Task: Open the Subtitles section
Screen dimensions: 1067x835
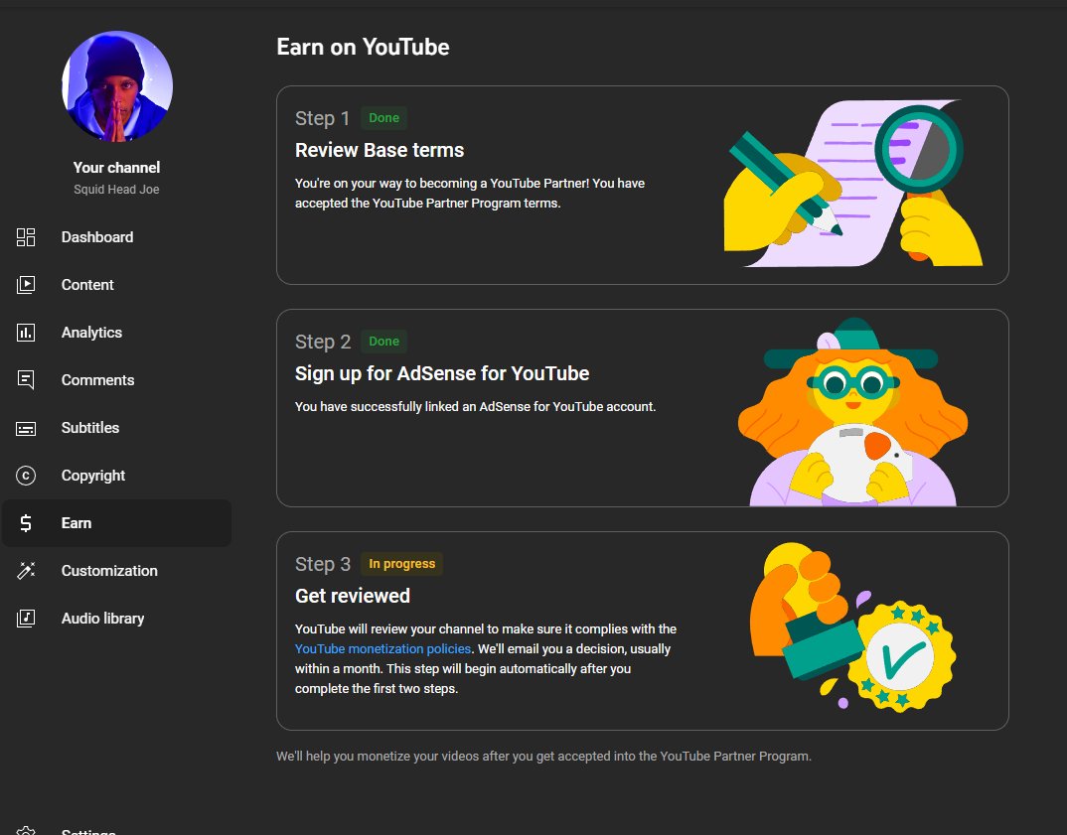Action: coord(89,428)
